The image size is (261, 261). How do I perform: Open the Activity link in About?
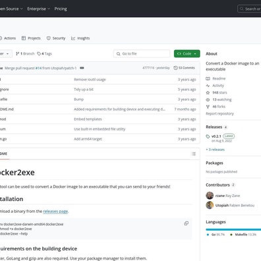218,86
